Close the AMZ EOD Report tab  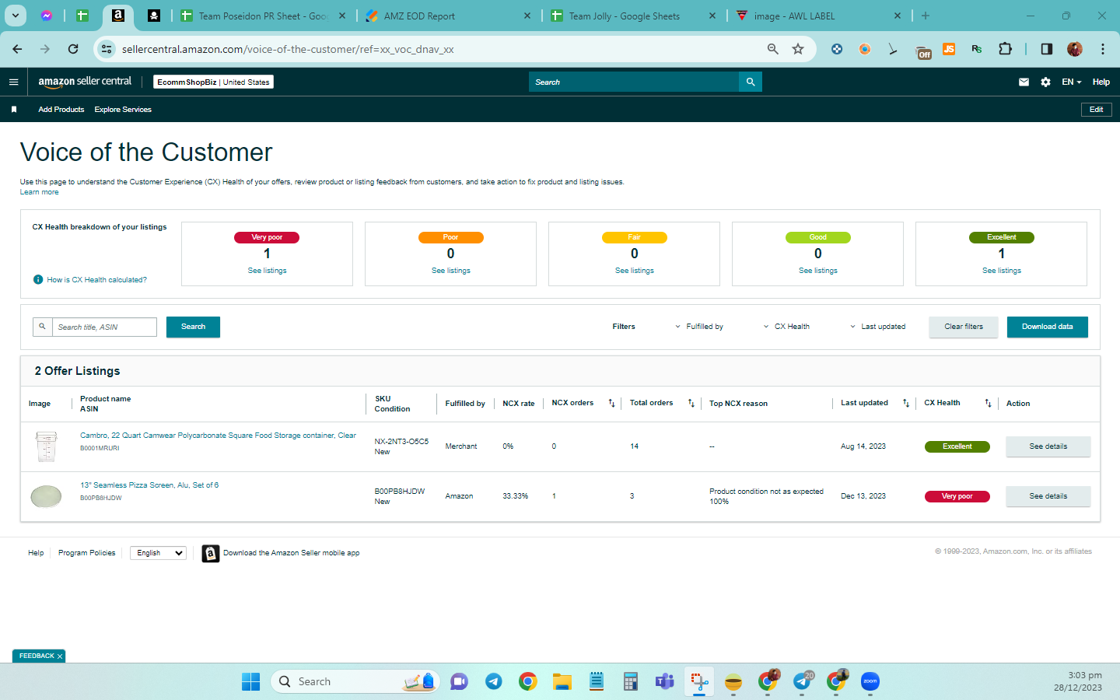point(527,16)
